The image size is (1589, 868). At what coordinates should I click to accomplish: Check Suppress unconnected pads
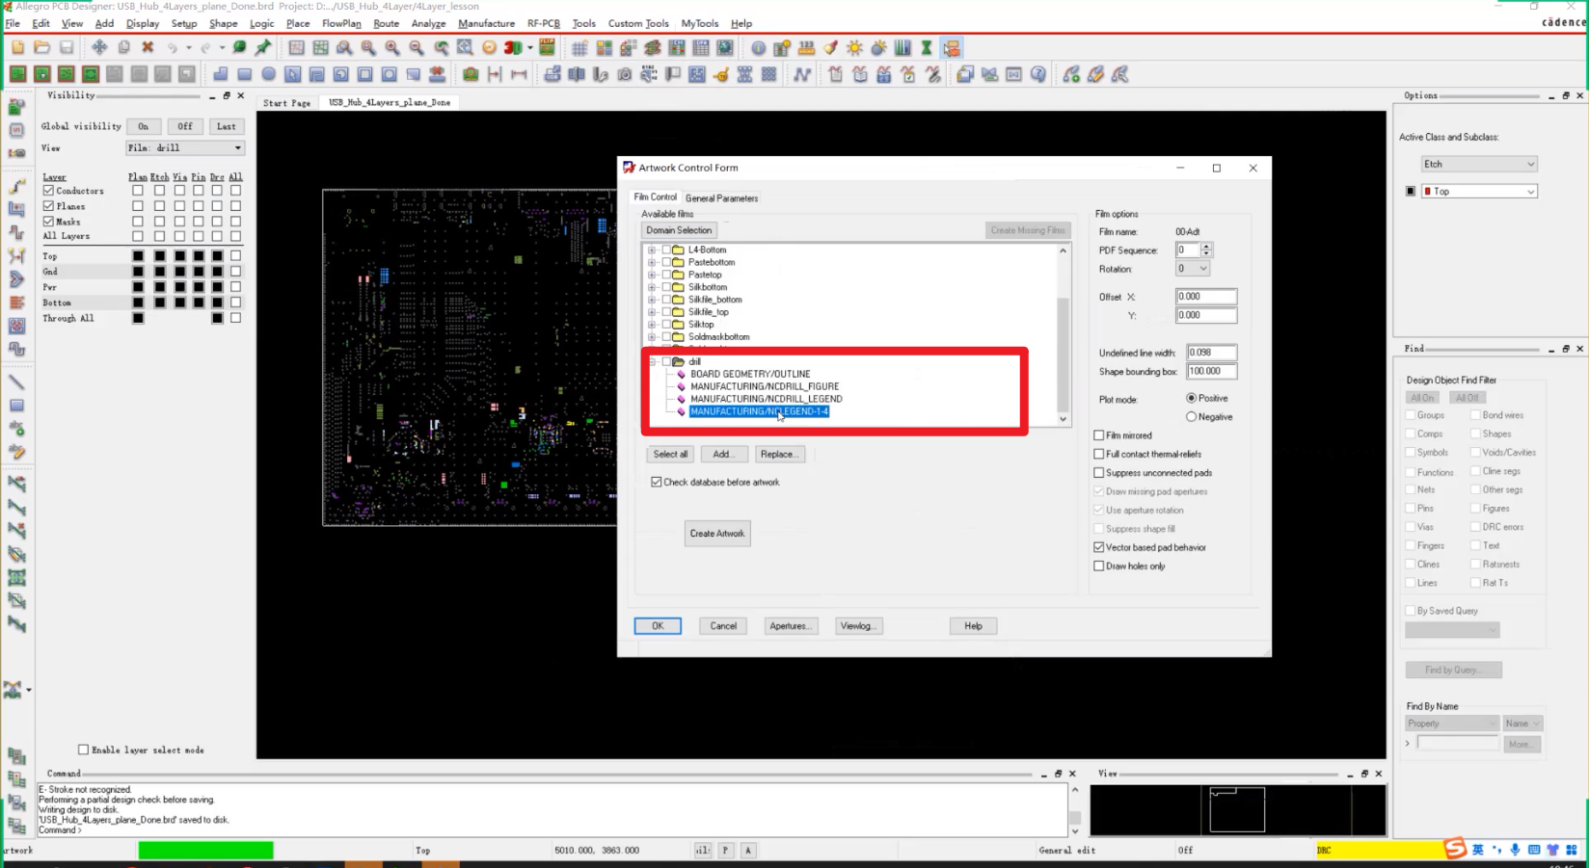[x=1099, y=473]
